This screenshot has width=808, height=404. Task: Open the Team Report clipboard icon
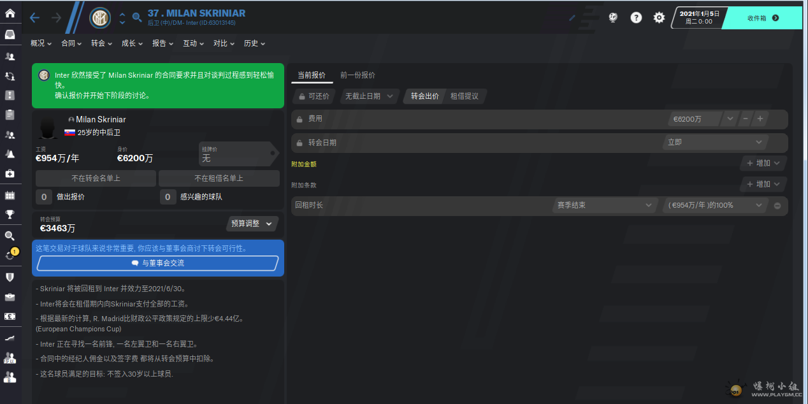(x=10, y=115)
